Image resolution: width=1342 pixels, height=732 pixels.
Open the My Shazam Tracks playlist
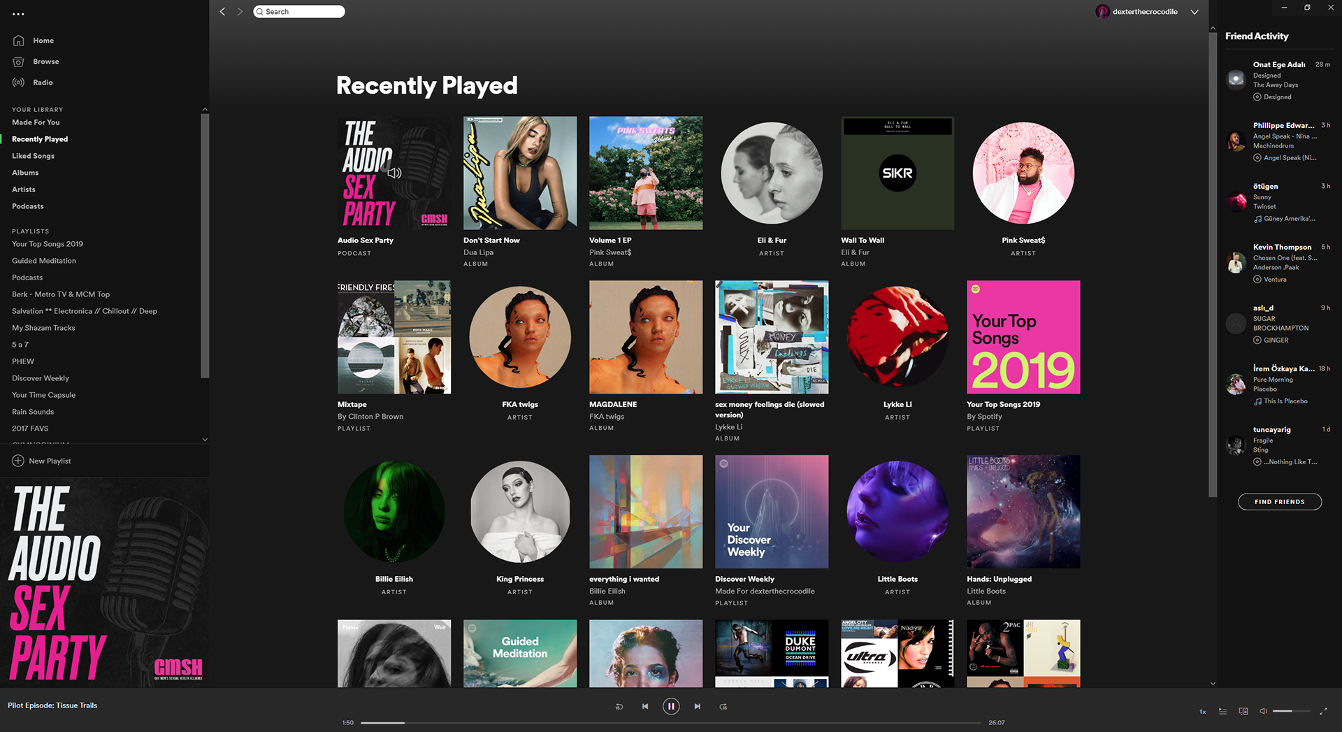tap(43, 328)
